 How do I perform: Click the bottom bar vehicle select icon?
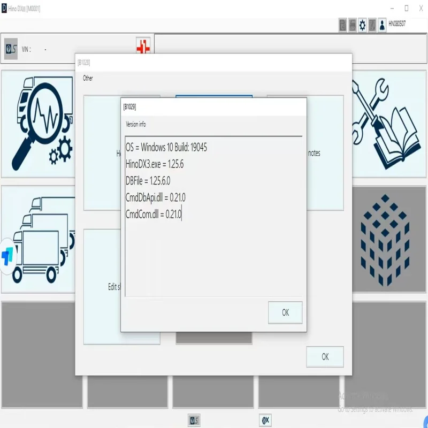pos(194,420)
